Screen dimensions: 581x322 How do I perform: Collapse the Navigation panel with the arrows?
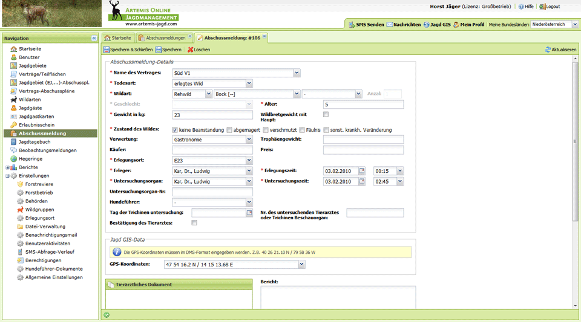pyautogui.click(x=94, y=38)
